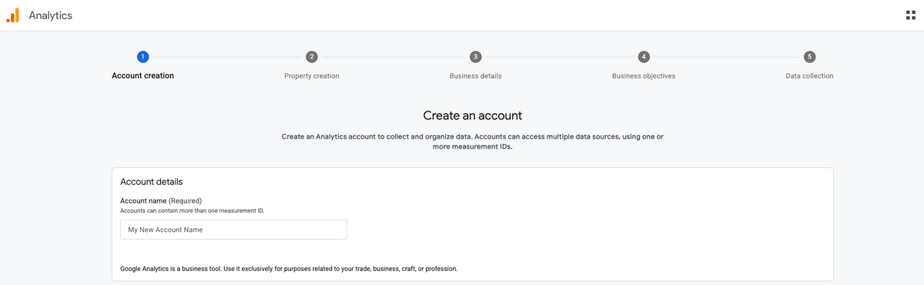
Task: Click the Account name (Required) label
Action: coord(161,201)
